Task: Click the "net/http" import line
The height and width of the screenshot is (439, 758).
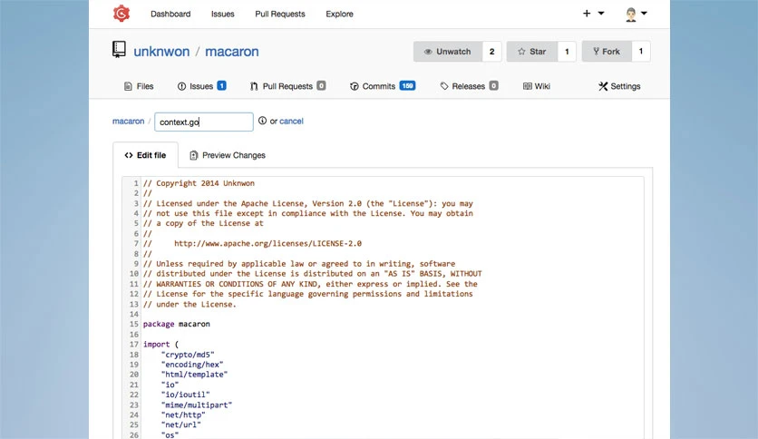Action: [x=183, y=415]
